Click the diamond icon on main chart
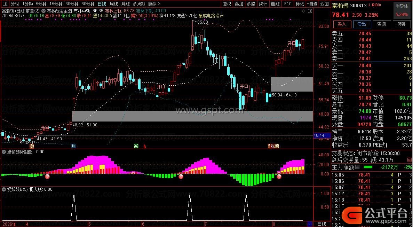The image size is (413, 227). pos(303,11)
